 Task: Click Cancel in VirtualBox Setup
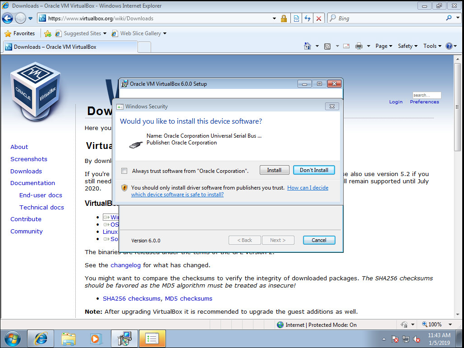[x=319, y=240]
